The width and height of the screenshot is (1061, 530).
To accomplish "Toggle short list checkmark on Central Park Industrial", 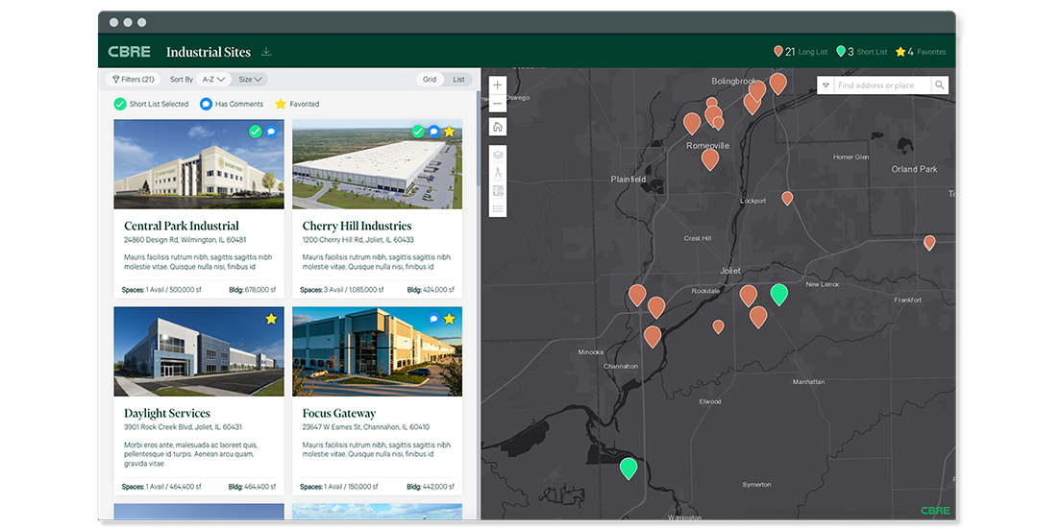I will coord(255,132).
